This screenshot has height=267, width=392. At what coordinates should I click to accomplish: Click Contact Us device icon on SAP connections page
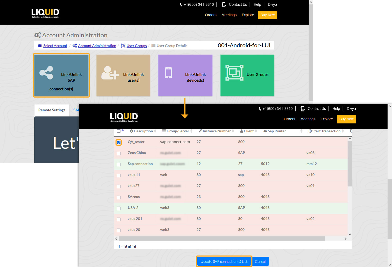pyautogui.click(x=303, y=109)
